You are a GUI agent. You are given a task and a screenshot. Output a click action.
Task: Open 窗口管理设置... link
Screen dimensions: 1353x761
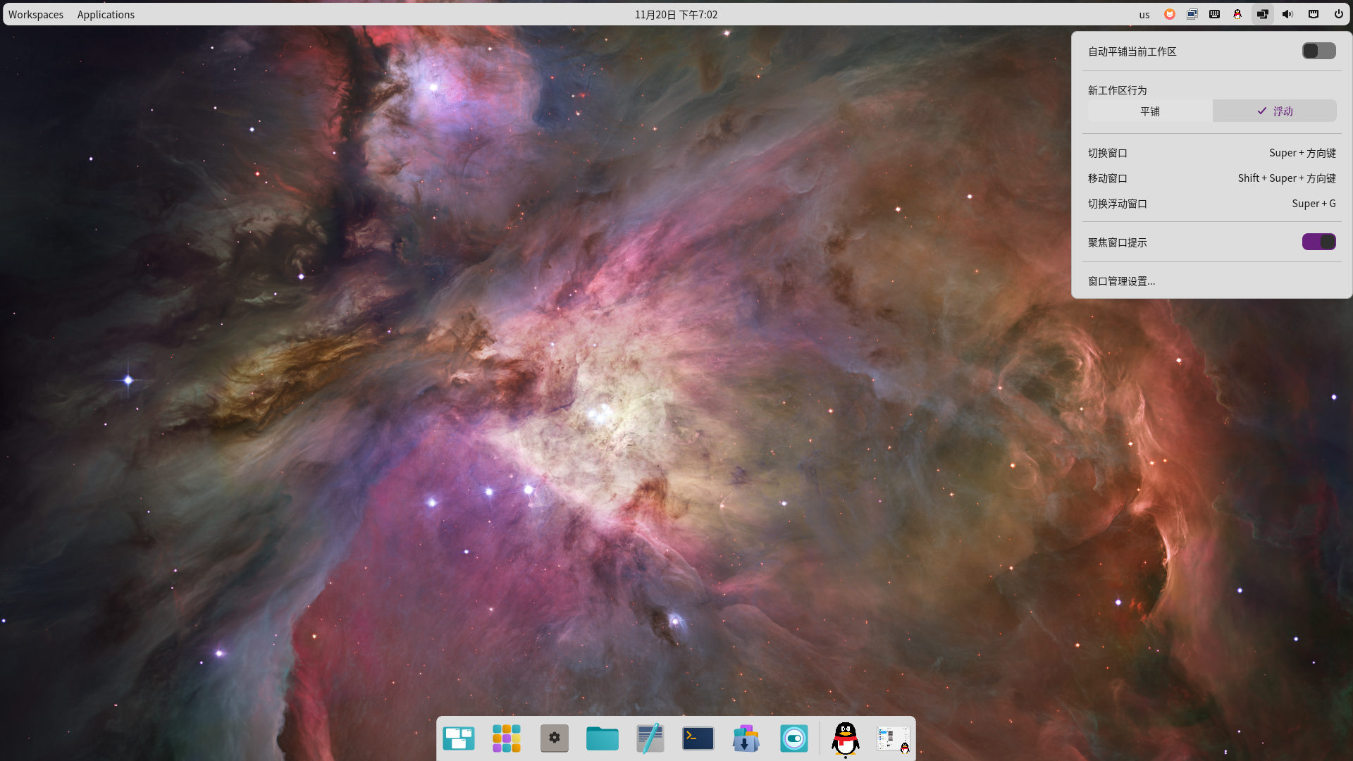[x=1121, y=281]
